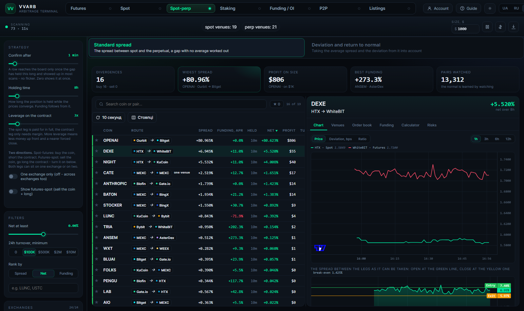Star the BATON row
This screenshot has height=311, width=524.
(97, 194)
